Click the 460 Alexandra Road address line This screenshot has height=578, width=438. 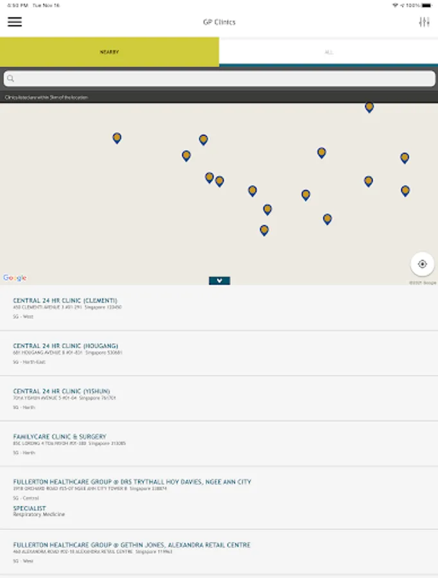click(x=92, y=552)
